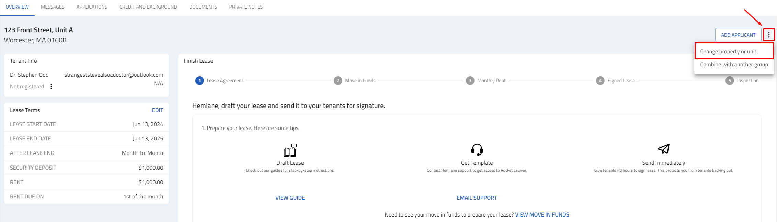Screen dimensions: 777x222
Task: Open tenant options dots next to Not registered
Action: tap(51, 86)
